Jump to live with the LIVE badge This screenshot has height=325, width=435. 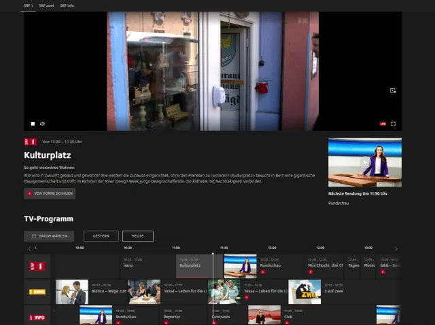point(383,124)
